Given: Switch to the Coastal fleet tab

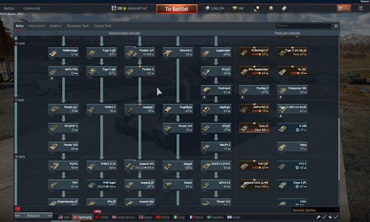Looking at the screenshot, I should coord(102,26).
